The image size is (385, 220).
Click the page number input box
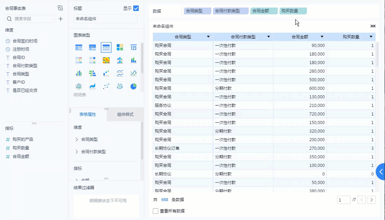coord(344,200)
